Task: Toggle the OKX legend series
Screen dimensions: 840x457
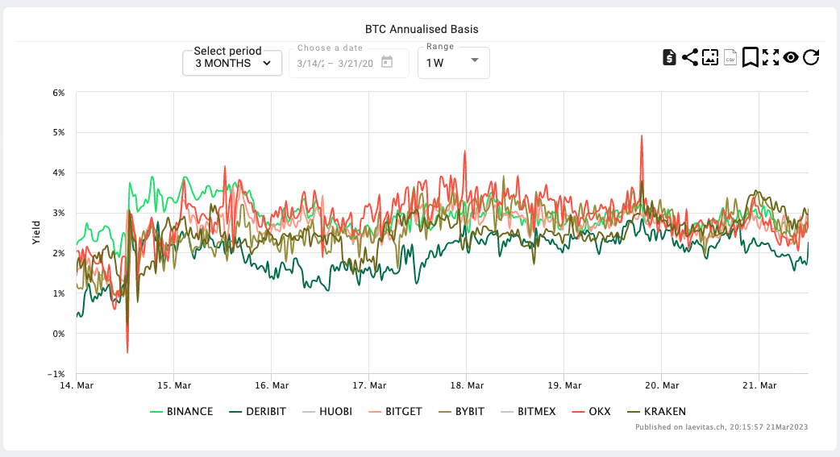Action: (x=597, y=412)
